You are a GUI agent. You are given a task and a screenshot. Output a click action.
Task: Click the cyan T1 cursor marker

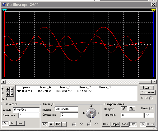coord(5,10)
